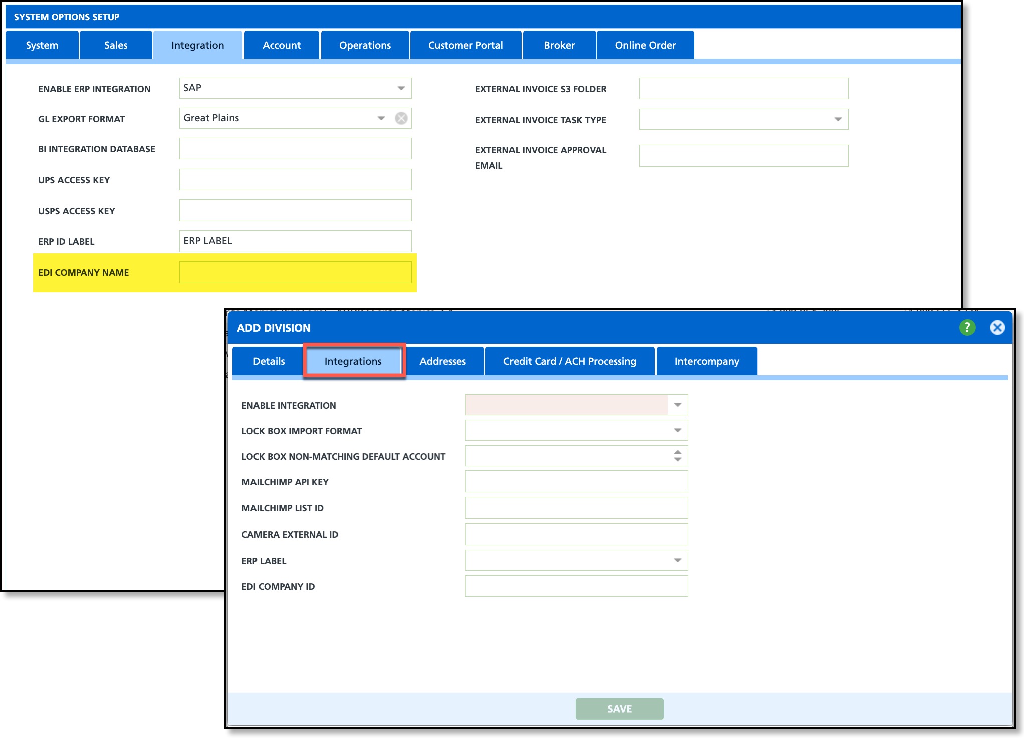This screenshot has width=1024, height=739.
Task: Expand the Lock Box Import Format dropdown
Action: 677,430
